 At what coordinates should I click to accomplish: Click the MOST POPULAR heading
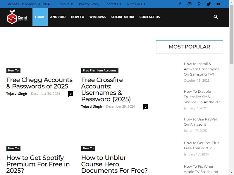[x=189, y=47]
